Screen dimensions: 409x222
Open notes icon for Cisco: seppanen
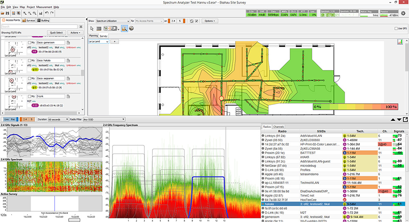tap(68, 78)
